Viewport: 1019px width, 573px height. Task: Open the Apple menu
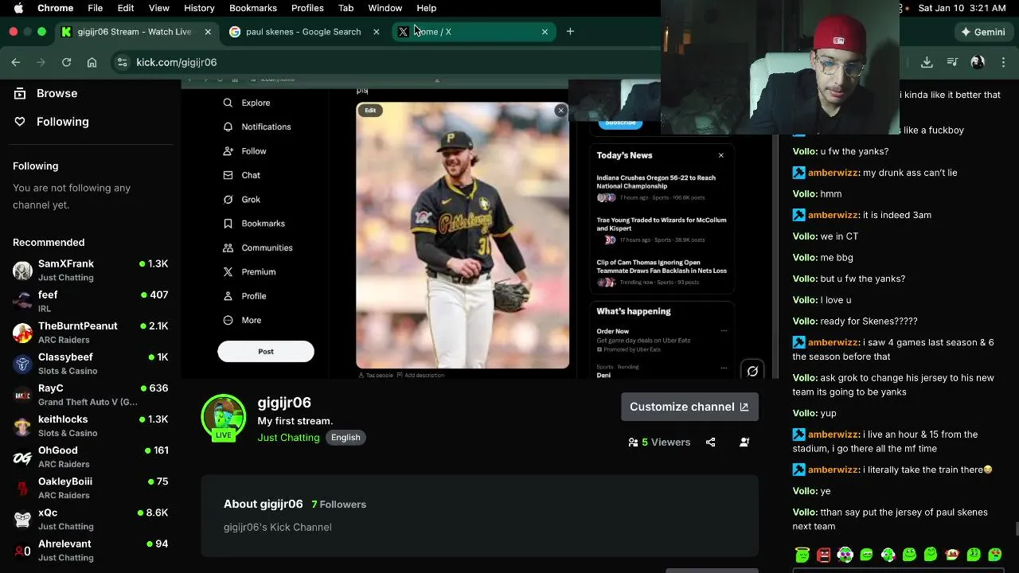[x=18, y=8]
